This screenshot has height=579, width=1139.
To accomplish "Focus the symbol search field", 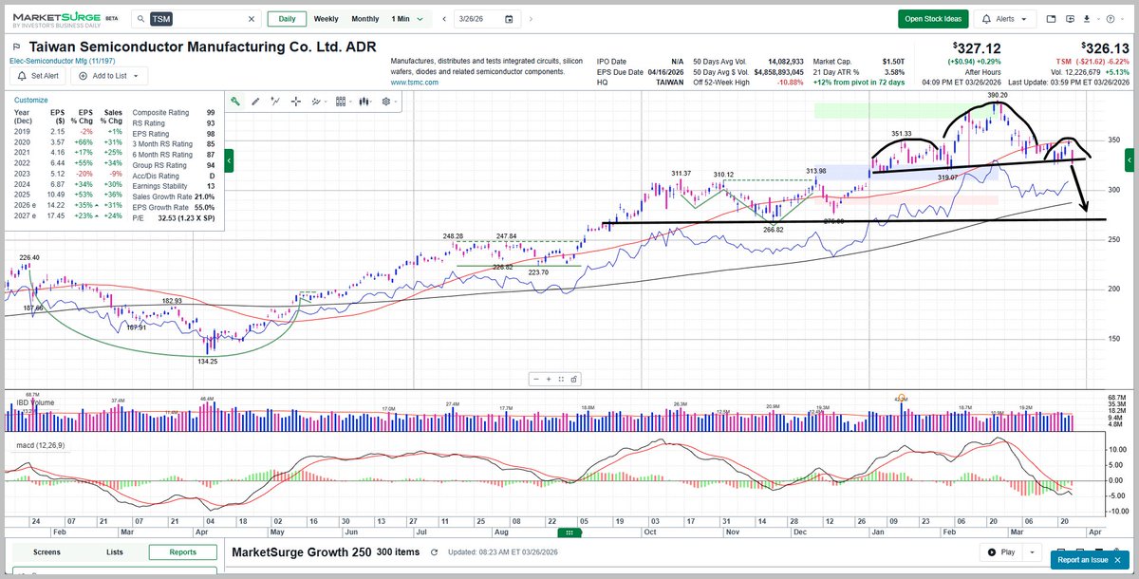I will [196, 19].
